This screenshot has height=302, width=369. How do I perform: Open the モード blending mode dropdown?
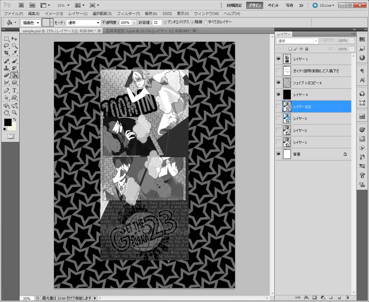tap(83, 23)
